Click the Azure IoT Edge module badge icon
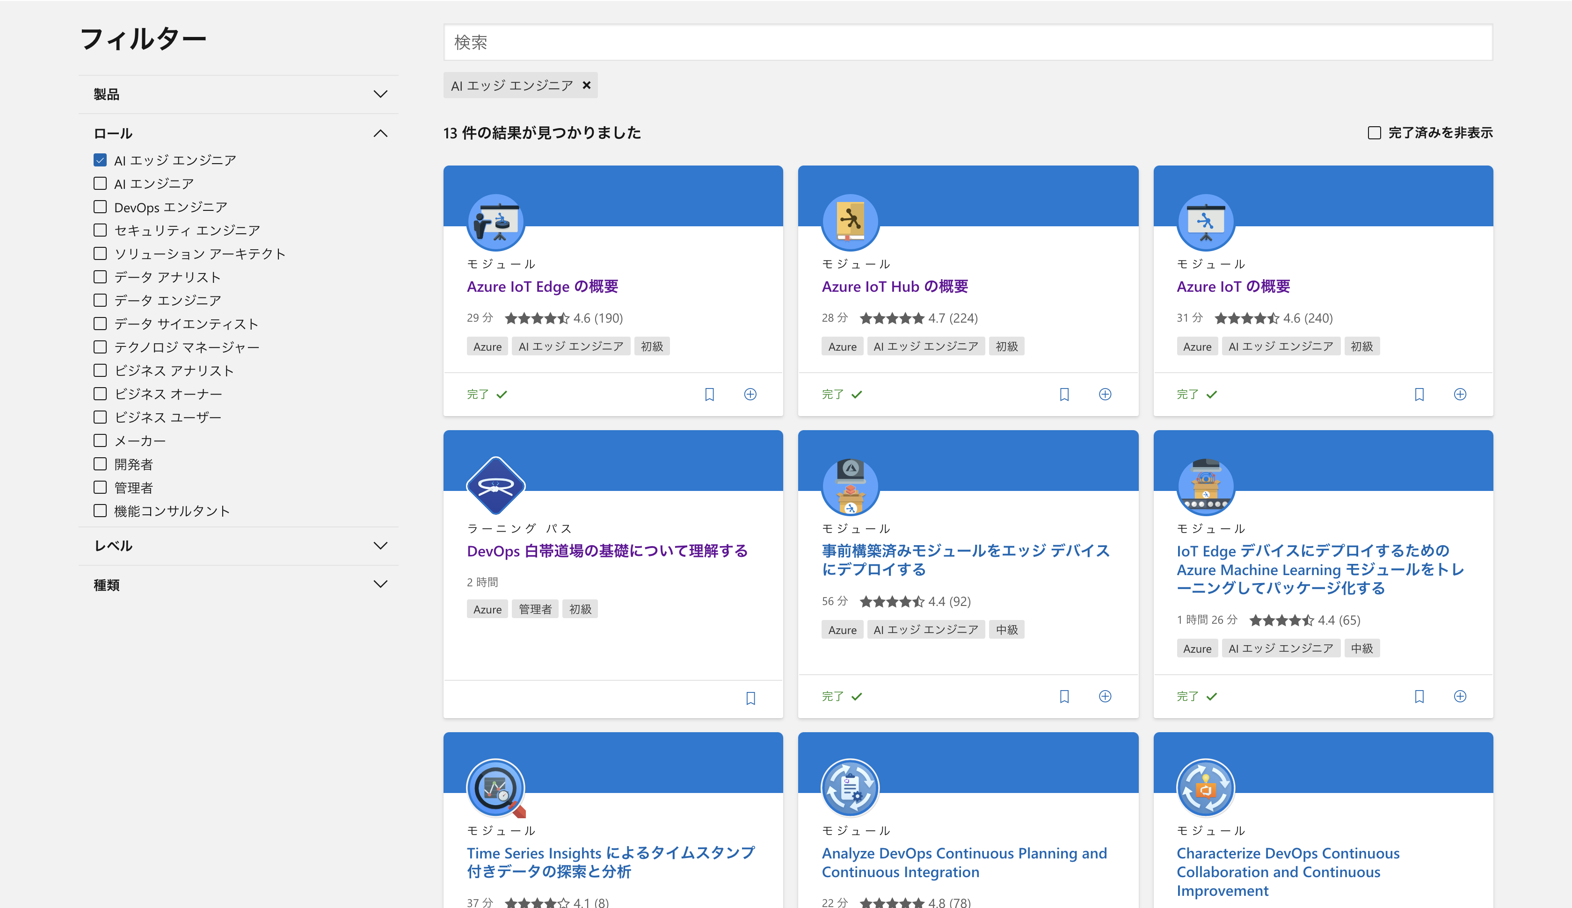The image size is (1572, 908). click(x=496, y=222)
